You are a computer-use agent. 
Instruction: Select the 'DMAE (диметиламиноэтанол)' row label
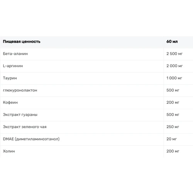[31, 139]
